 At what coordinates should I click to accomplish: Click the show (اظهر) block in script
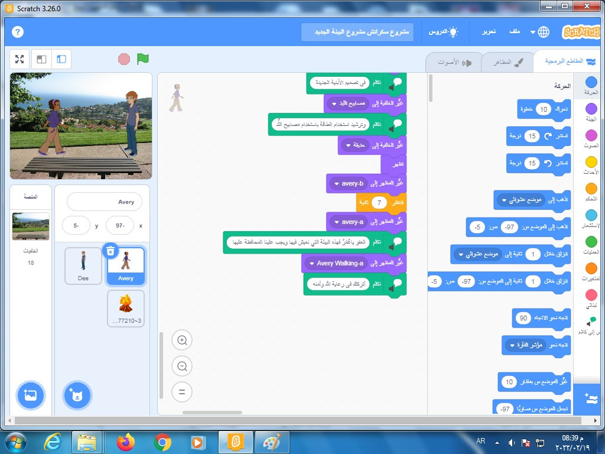pyautogui.click(x=393, y=164)
